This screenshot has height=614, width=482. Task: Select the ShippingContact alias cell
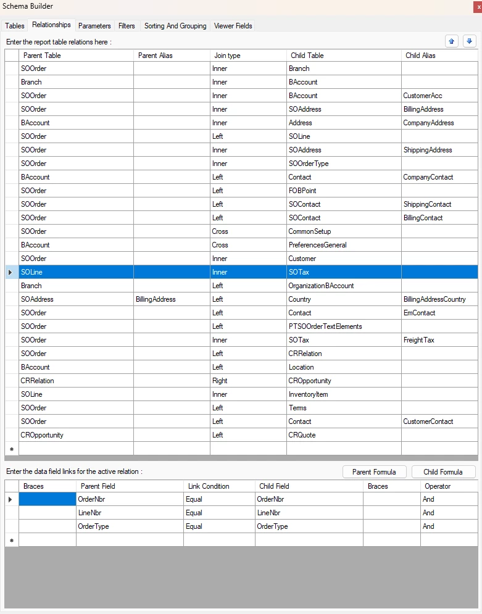(x=439, y=204)
